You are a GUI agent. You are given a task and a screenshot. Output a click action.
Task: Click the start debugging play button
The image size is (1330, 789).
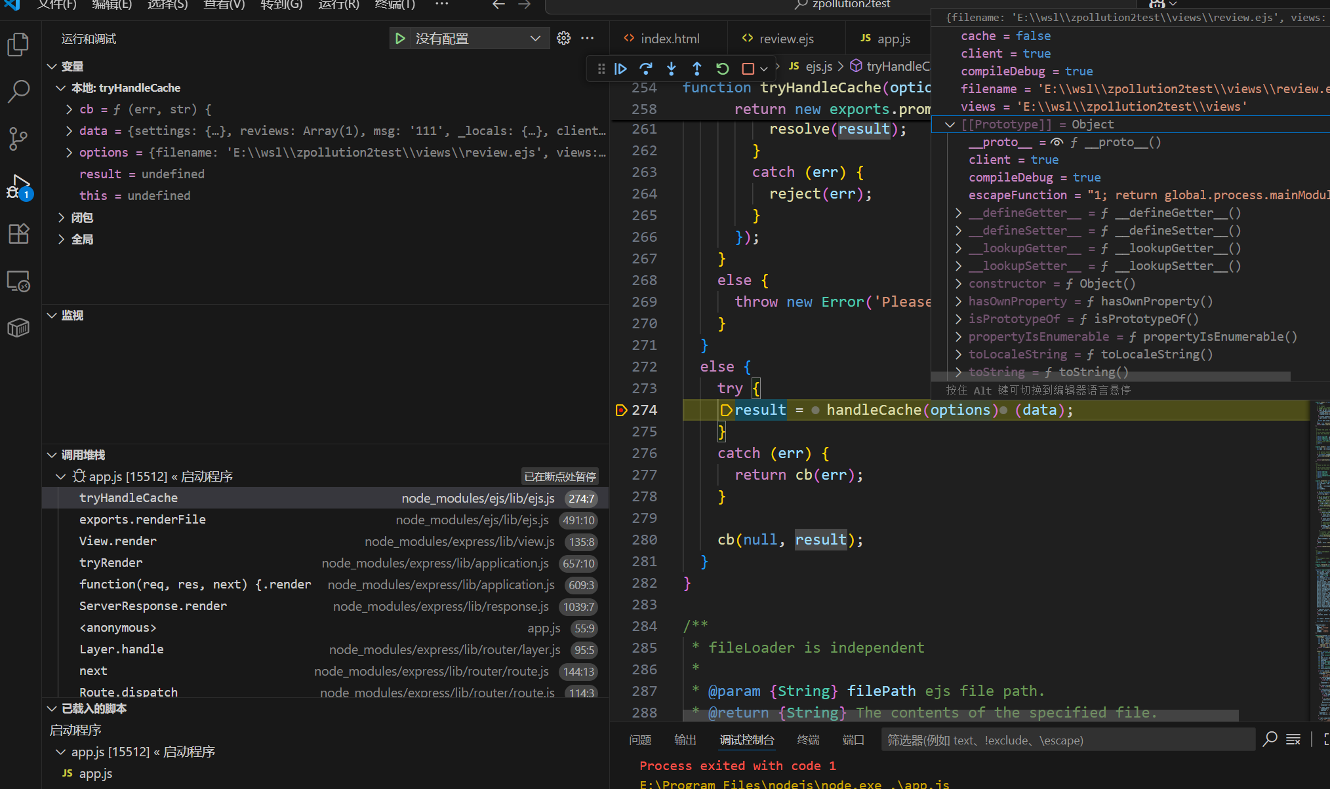[400, 39]
